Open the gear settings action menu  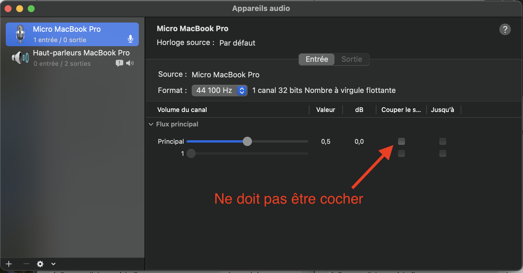pos(40,264)
